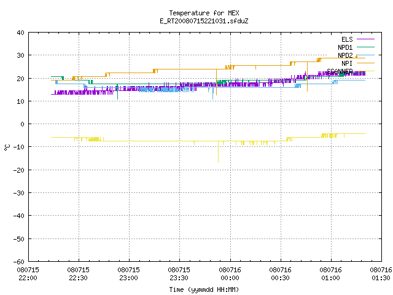Click the x-axis tick label 080716 01:00
This screenshot has width=393, height=295.
coord(330,273)
